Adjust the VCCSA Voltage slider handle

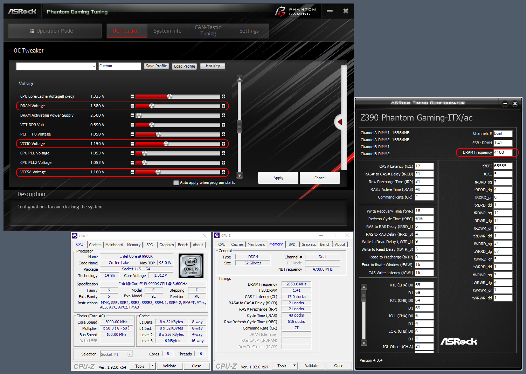coord(158,172)
